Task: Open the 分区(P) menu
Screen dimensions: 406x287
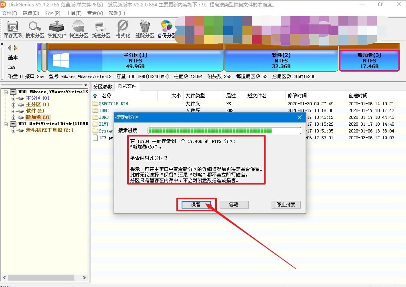Action: [x=52, y=13]
